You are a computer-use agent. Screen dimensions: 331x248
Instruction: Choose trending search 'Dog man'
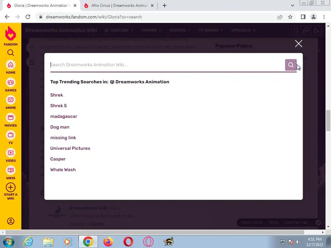point(60,127)
